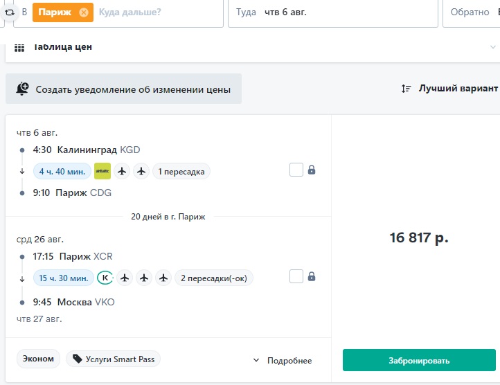Remove the Париж destination tag
Image resolution: width=500 pixels, height=385 pixels.
point(84,12)
